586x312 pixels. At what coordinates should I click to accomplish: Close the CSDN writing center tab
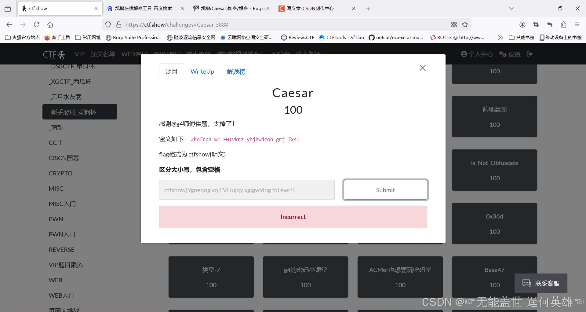tap(354, 9)
